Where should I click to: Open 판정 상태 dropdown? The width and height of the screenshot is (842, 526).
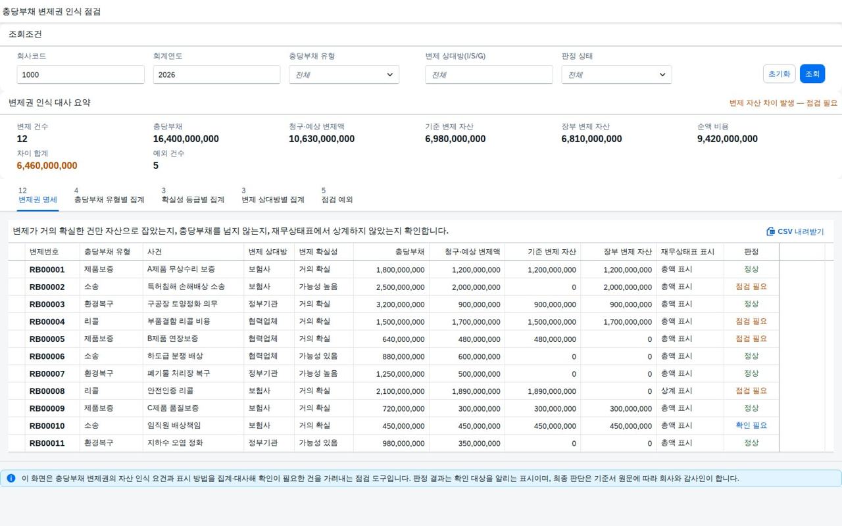tap(616, 75)
